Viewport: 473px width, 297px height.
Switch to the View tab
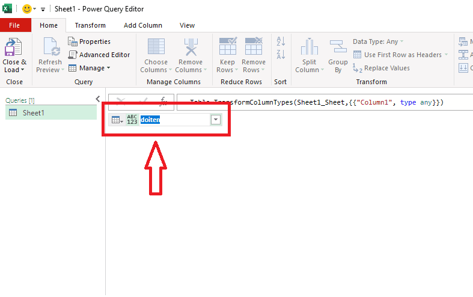[x=187, y=25]
